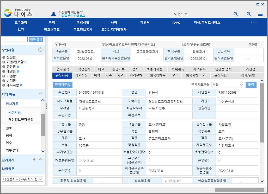This screenshot has width=268, height=194.
Task: Click the zoom out magnifier icon
Action: tap(249, 14)
